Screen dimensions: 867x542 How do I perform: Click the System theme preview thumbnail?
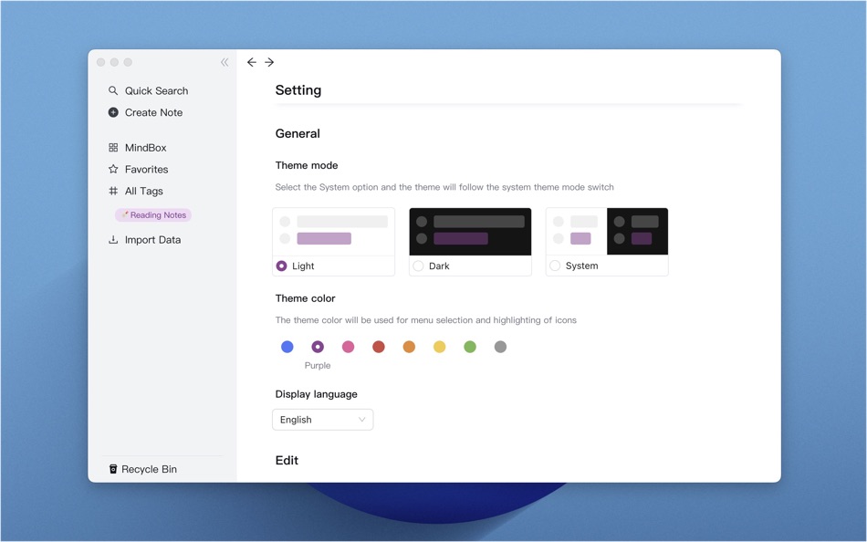point(607,232)
